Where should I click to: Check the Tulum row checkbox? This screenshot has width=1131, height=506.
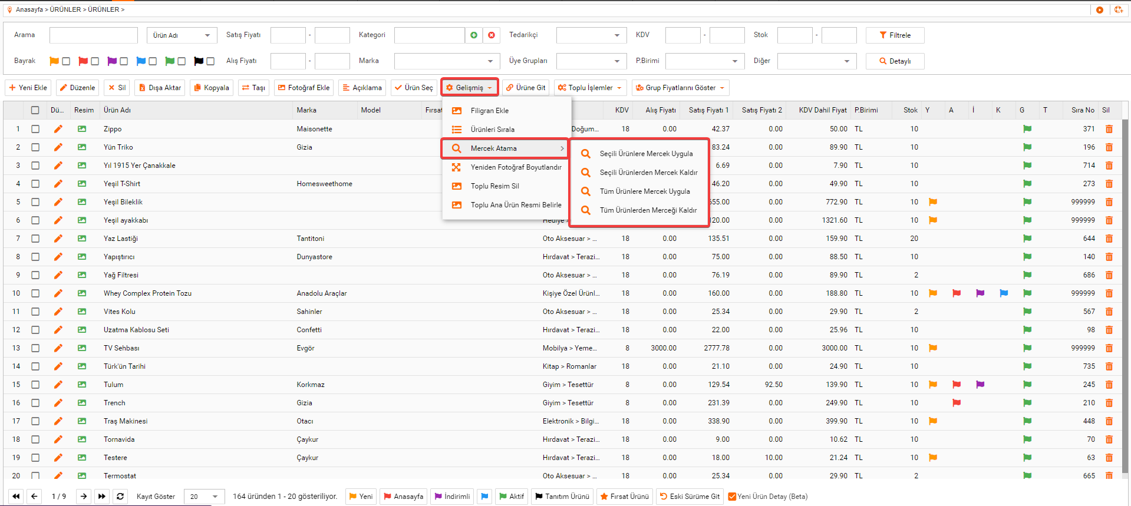pos(35,385)
